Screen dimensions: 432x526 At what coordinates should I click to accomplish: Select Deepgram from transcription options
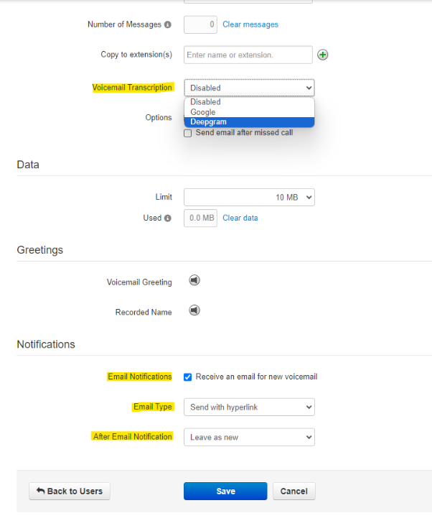pyautogui.click(x=249, y=122)
